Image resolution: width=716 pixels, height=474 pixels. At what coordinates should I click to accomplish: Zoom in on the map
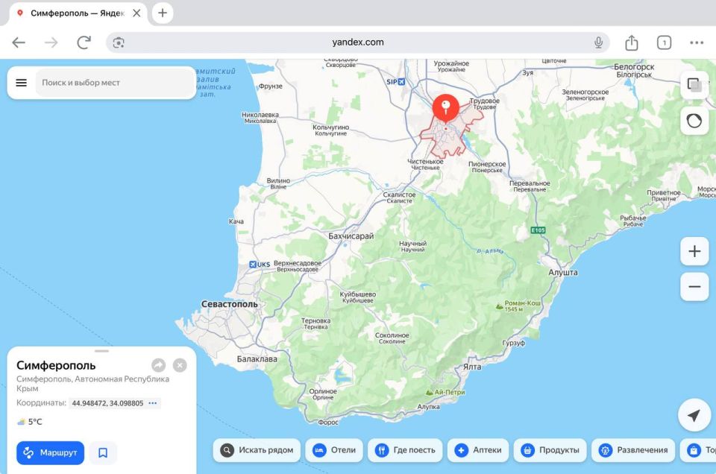tap(694, 251)
